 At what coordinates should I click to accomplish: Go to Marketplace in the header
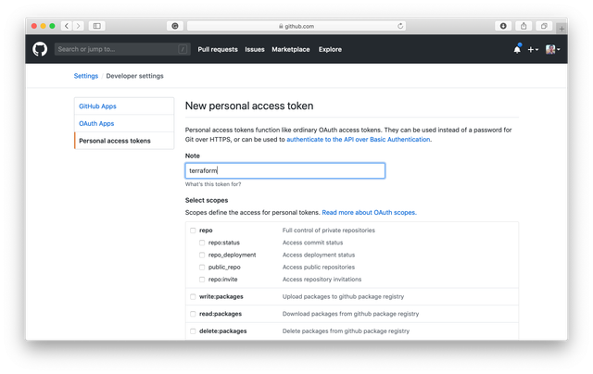[290, 49]
